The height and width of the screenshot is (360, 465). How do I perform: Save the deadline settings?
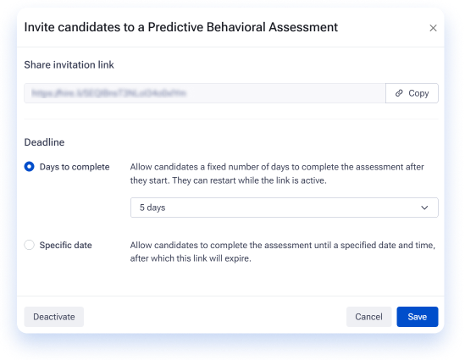point(418,317)
